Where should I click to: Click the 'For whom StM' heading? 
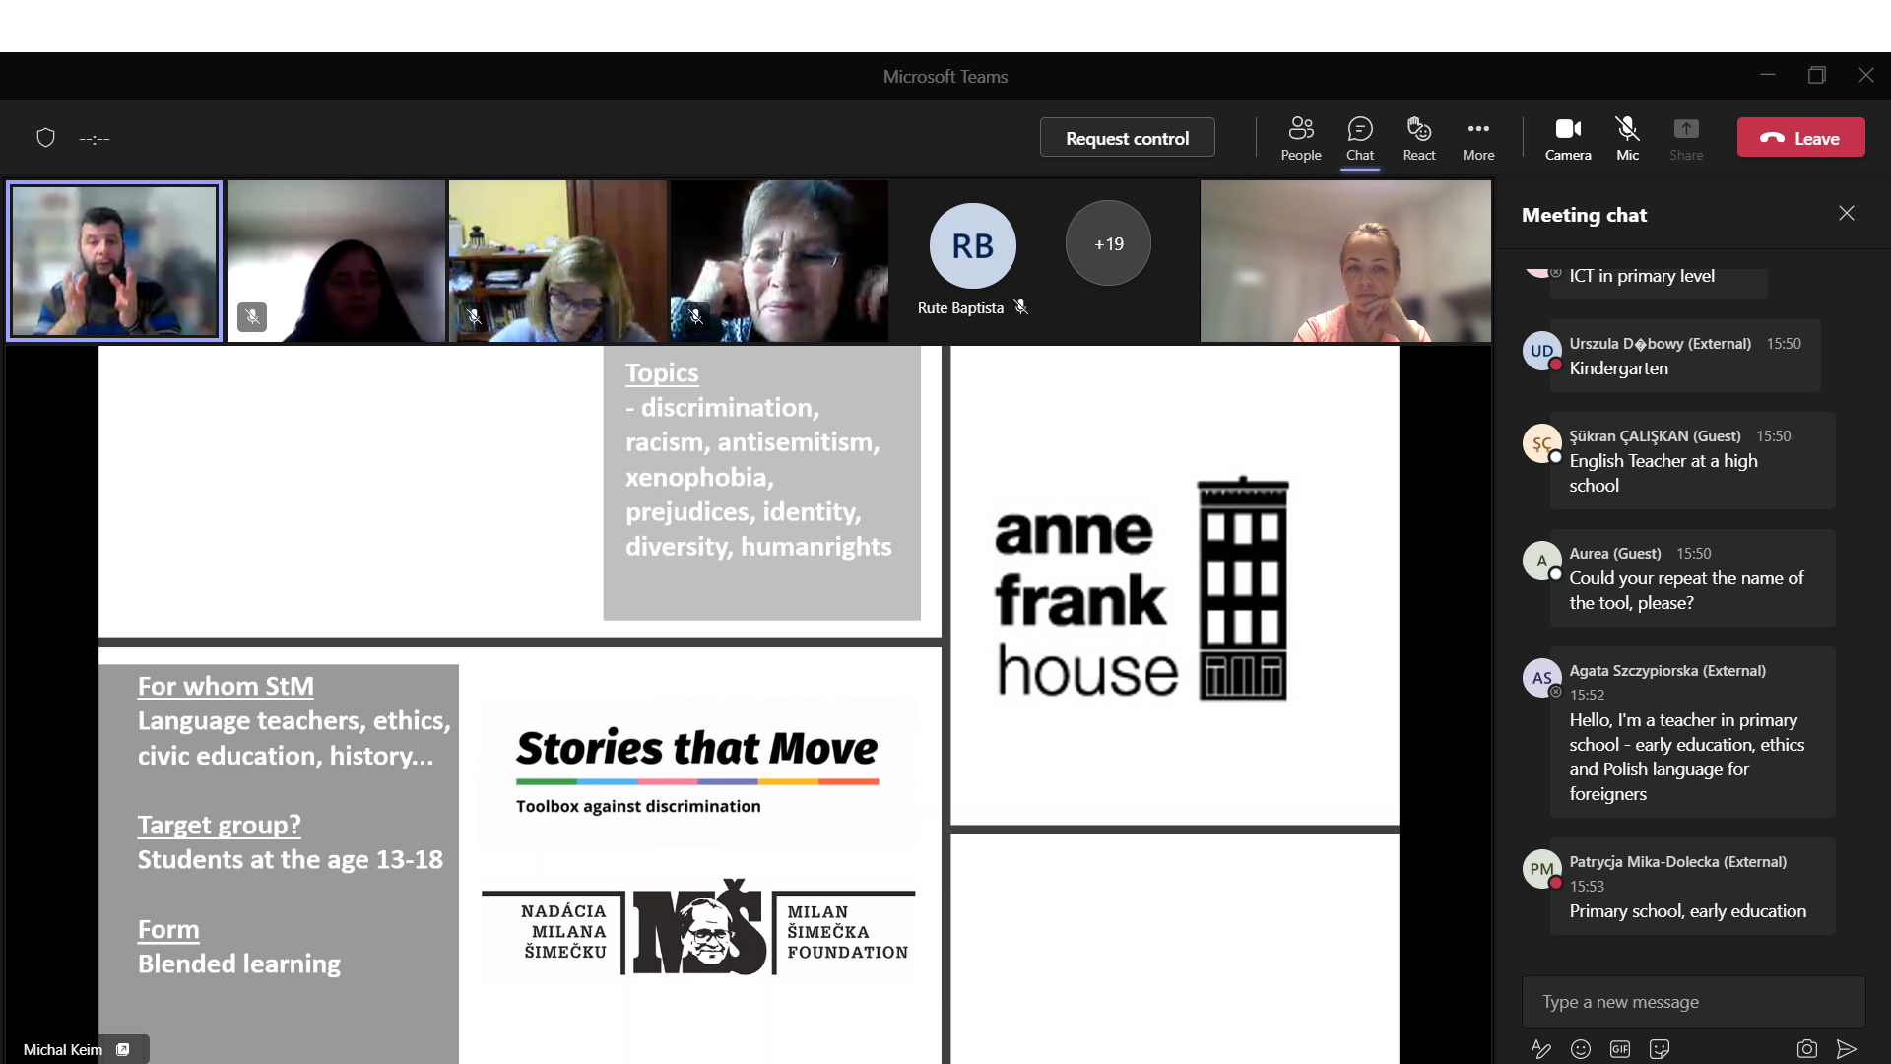point(226,686)
